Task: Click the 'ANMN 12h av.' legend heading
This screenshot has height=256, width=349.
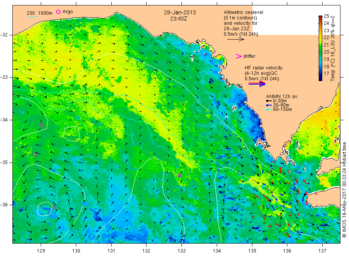Action: [x=282, y=97]
